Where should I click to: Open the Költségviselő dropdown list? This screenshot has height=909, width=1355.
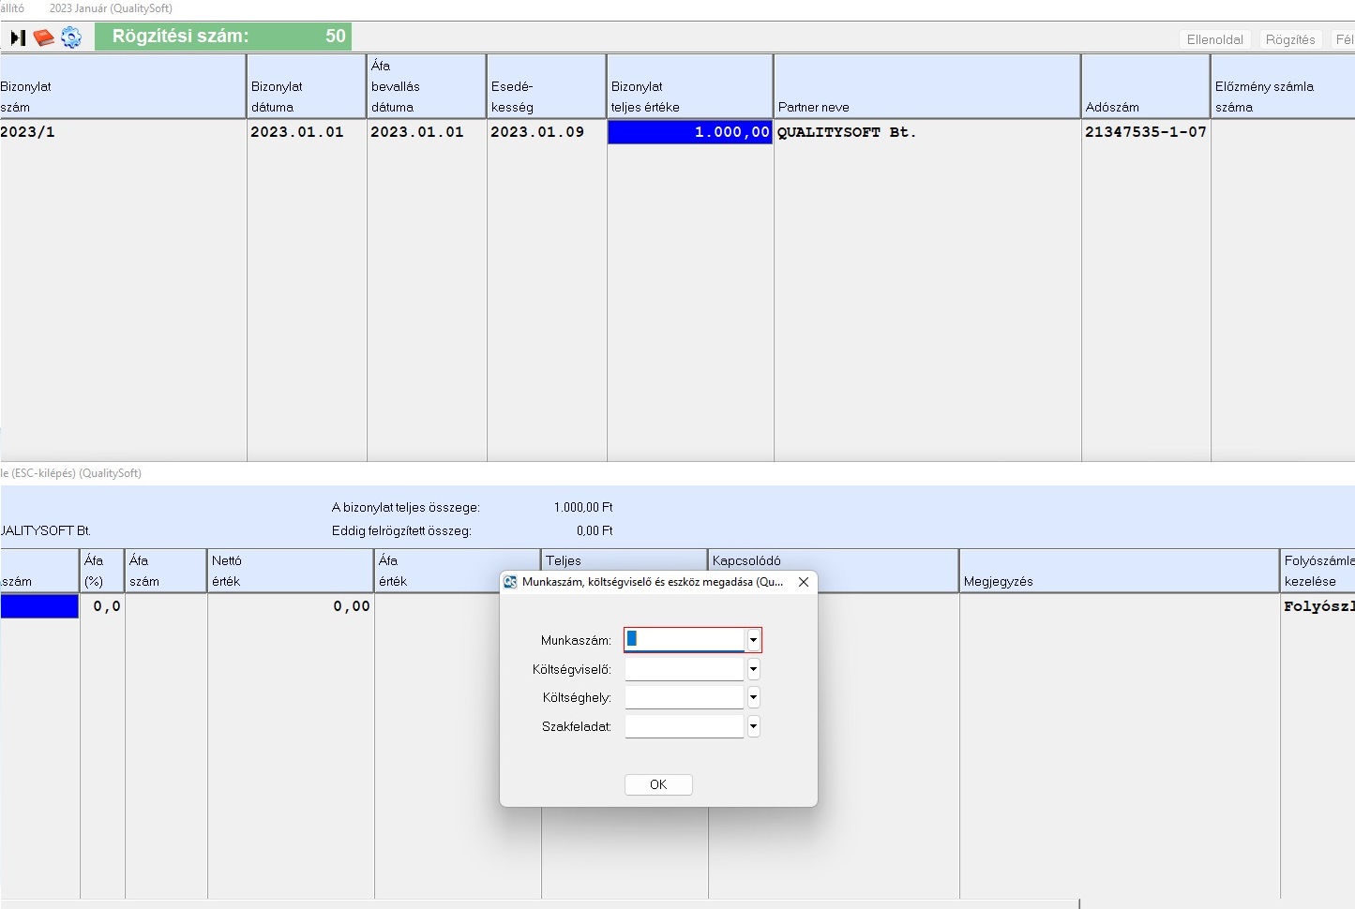pos(753,669)
